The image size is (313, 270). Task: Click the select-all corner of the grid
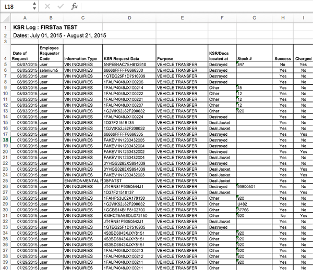(x=4, y=18)
